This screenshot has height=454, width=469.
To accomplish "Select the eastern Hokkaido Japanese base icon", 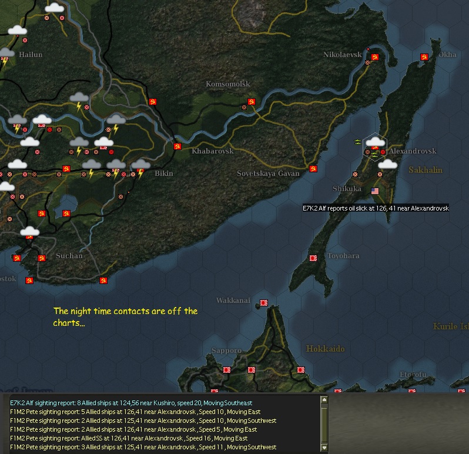I will tap(301, 370).
